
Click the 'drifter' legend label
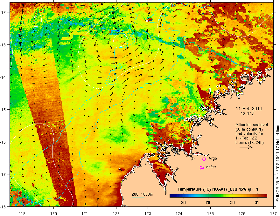click(211, 167)
